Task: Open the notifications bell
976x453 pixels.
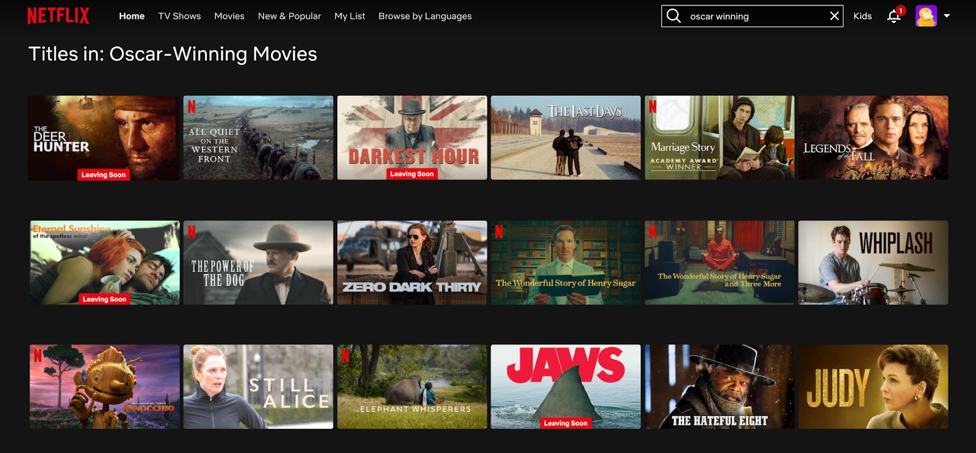Action: [x=894, y=16]
